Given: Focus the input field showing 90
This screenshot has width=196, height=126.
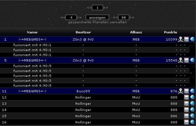Looking at the screenshot, I should (124, 17).
